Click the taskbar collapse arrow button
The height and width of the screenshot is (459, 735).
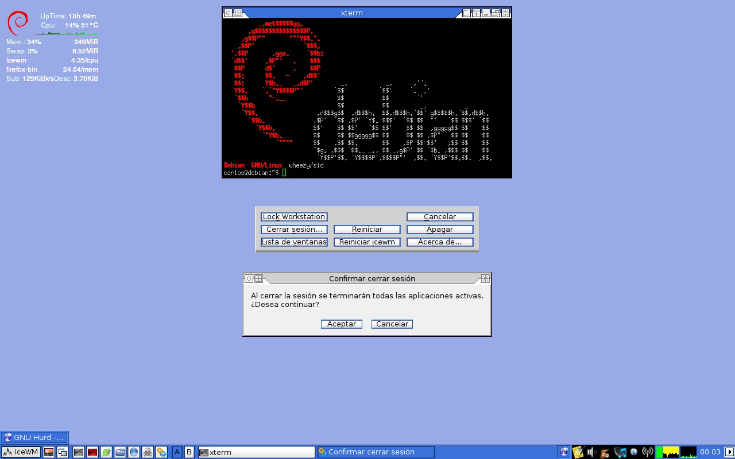pyautogui.click(x=729, y=452)
